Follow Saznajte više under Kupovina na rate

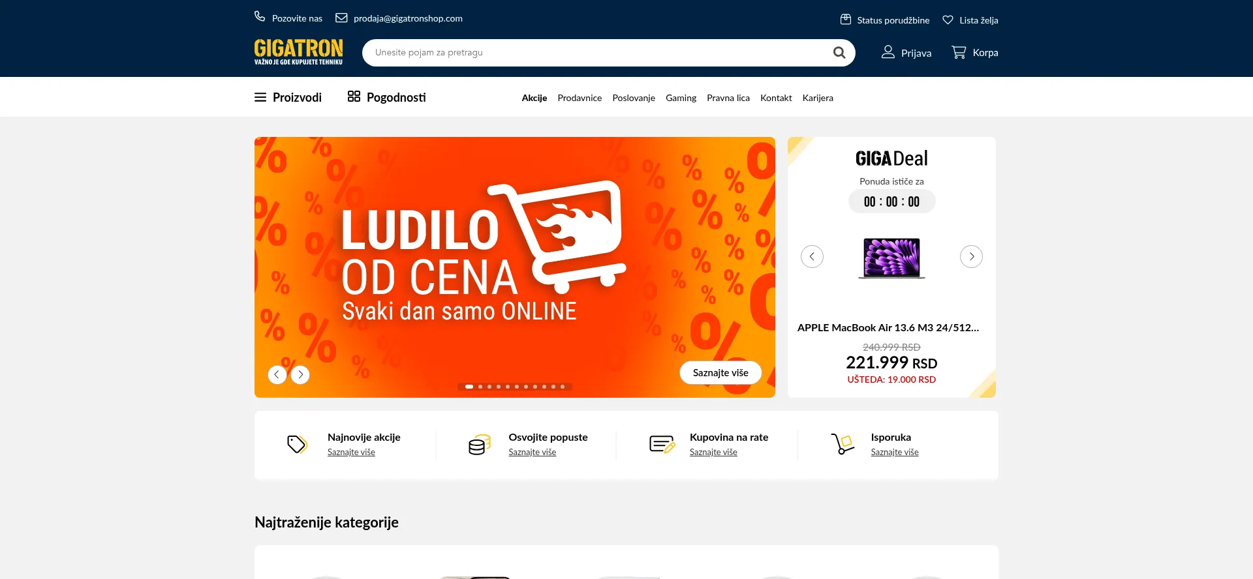click(x=713, y=453)
